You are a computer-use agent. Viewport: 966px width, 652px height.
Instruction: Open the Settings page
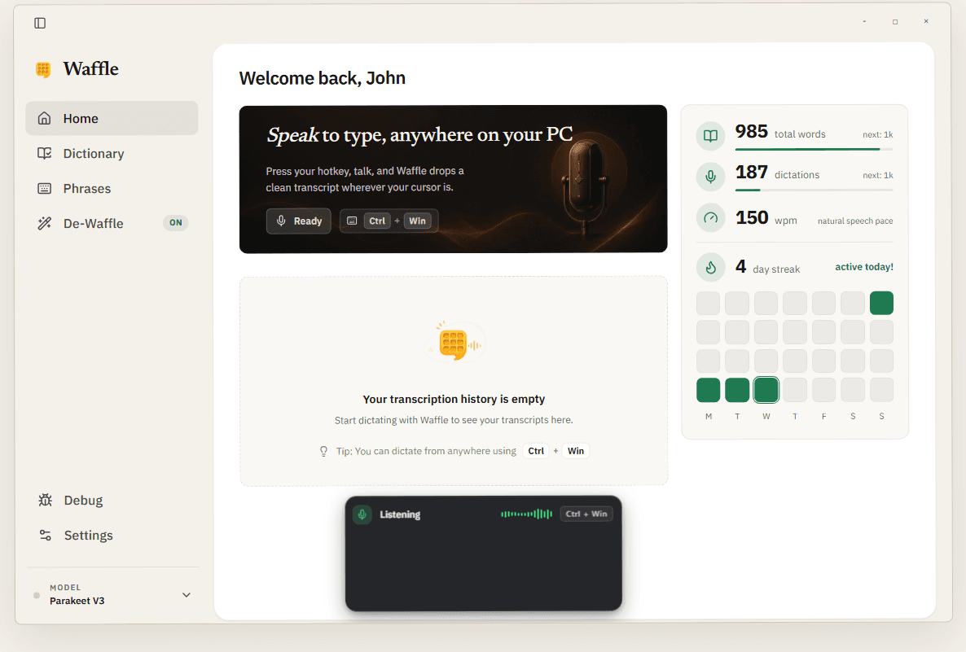112,535
